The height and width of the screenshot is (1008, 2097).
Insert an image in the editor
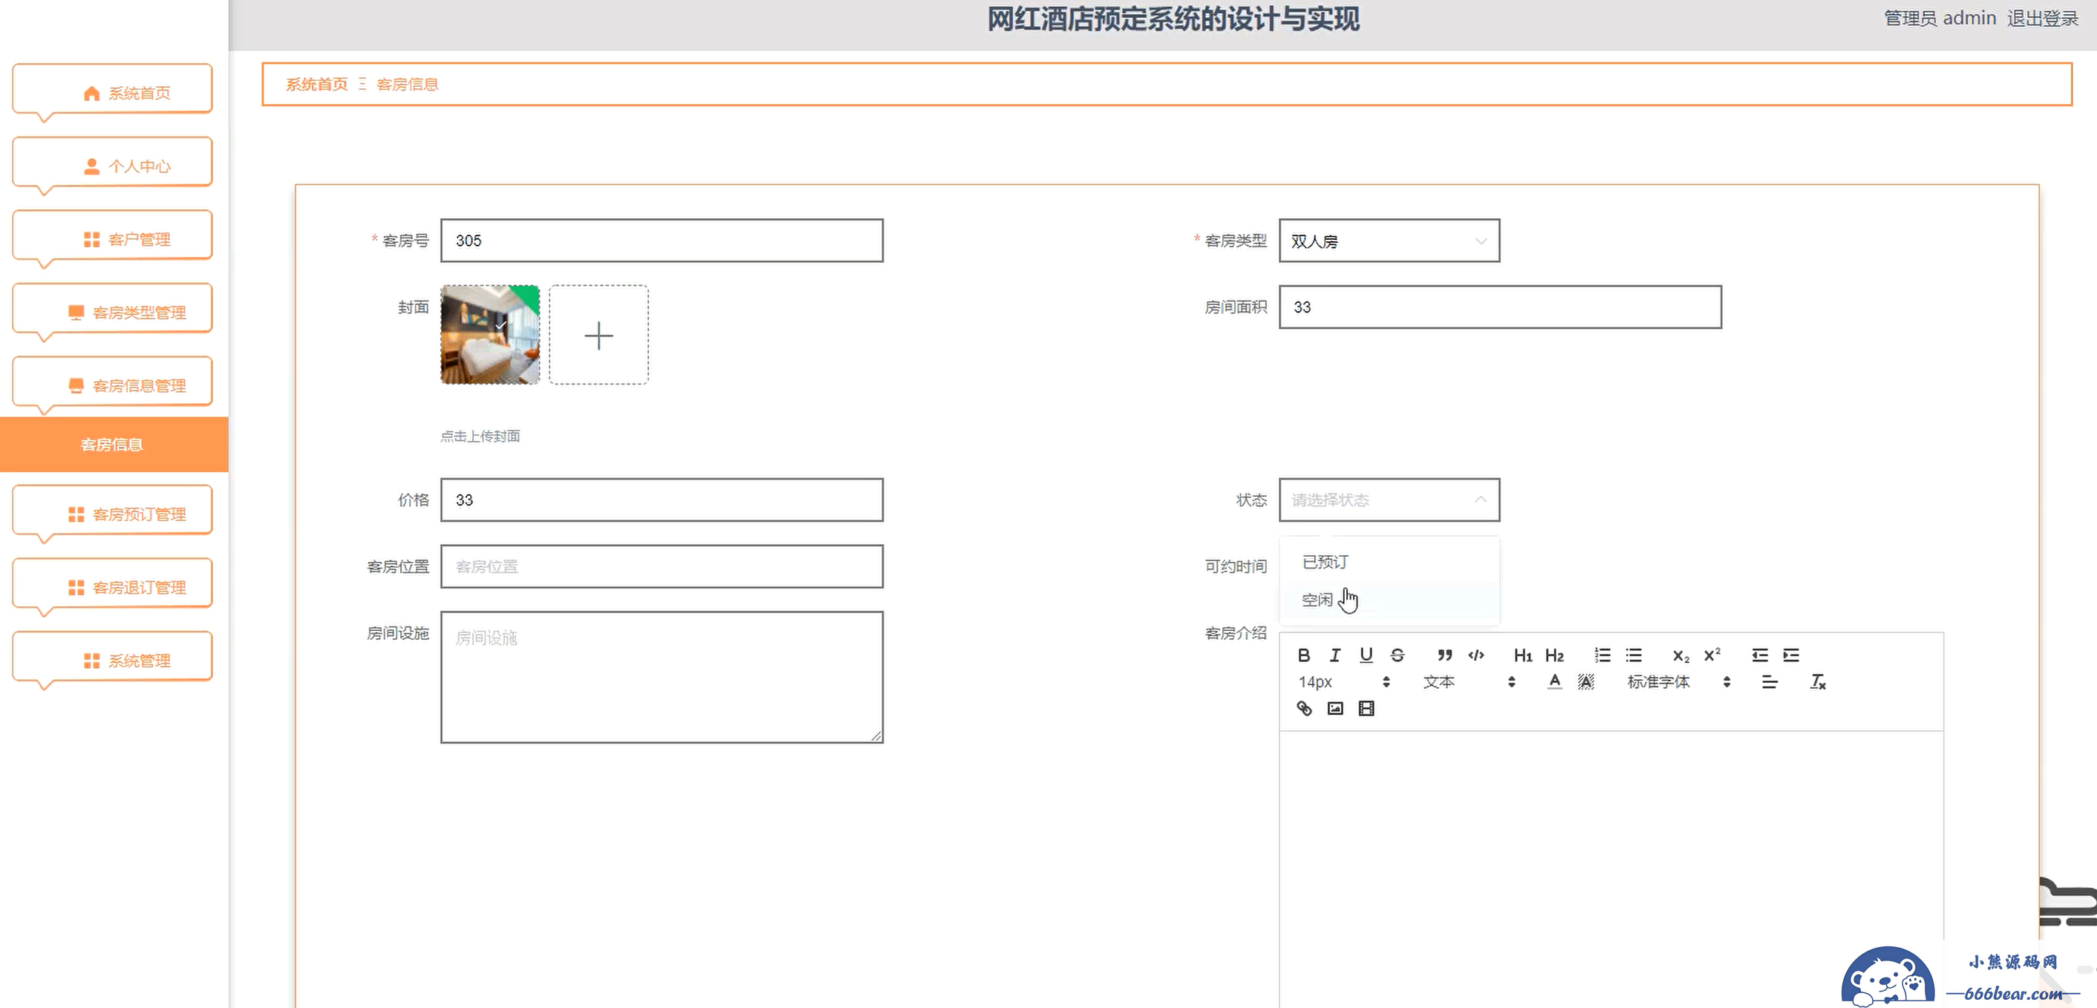pos(1335,709)
